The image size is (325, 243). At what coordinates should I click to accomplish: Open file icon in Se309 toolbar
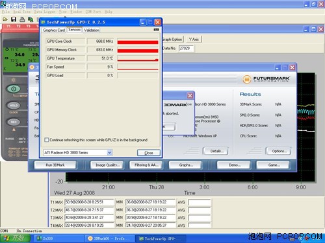[x=5, y=19]
